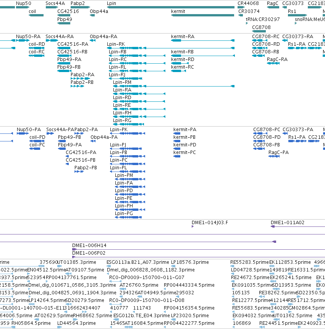The width and height of the screenshot is (325, 329).
Task: Open EST EK094032.5prime
Action: tap(253, 316)
